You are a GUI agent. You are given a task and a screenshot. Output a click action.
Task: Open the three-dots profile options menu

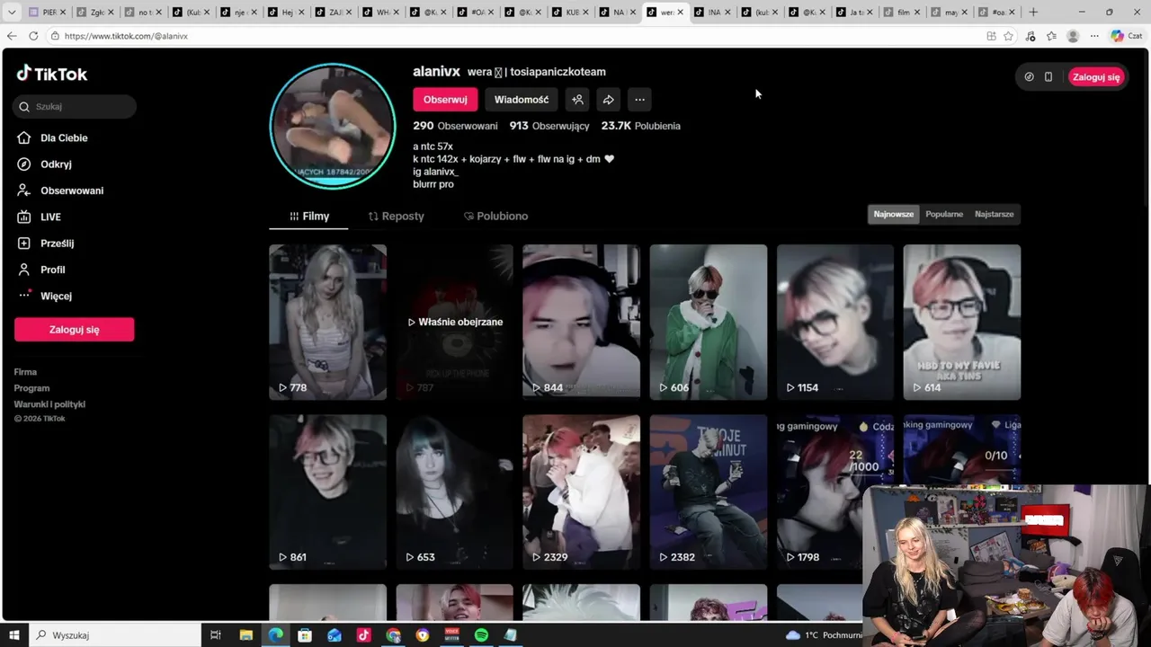click(639, 100)
